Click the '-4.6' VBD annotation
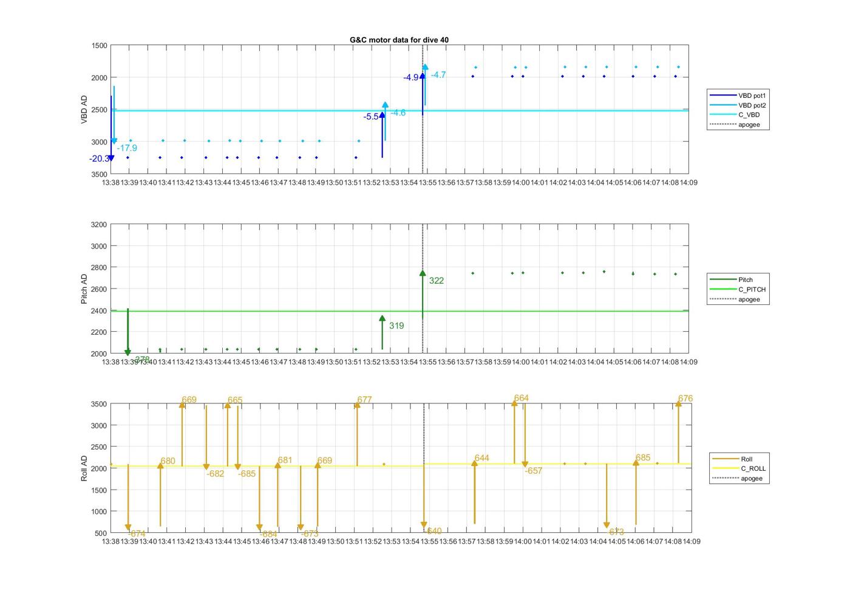Screen dimensions: 850x599 tap(398, 113)
